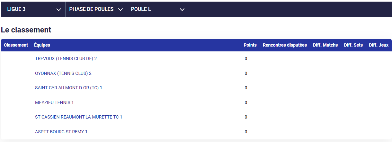Click the chevron next to PHASE DE POULES
392x142 pixels.
coord(120,10)
